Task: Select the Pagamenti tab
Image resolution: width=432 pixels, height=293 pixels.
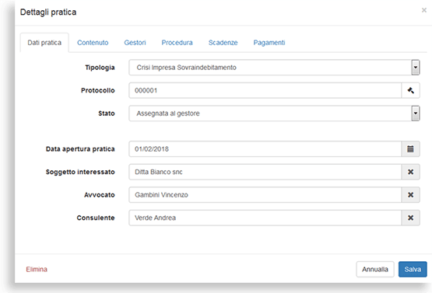Action: 269,43
